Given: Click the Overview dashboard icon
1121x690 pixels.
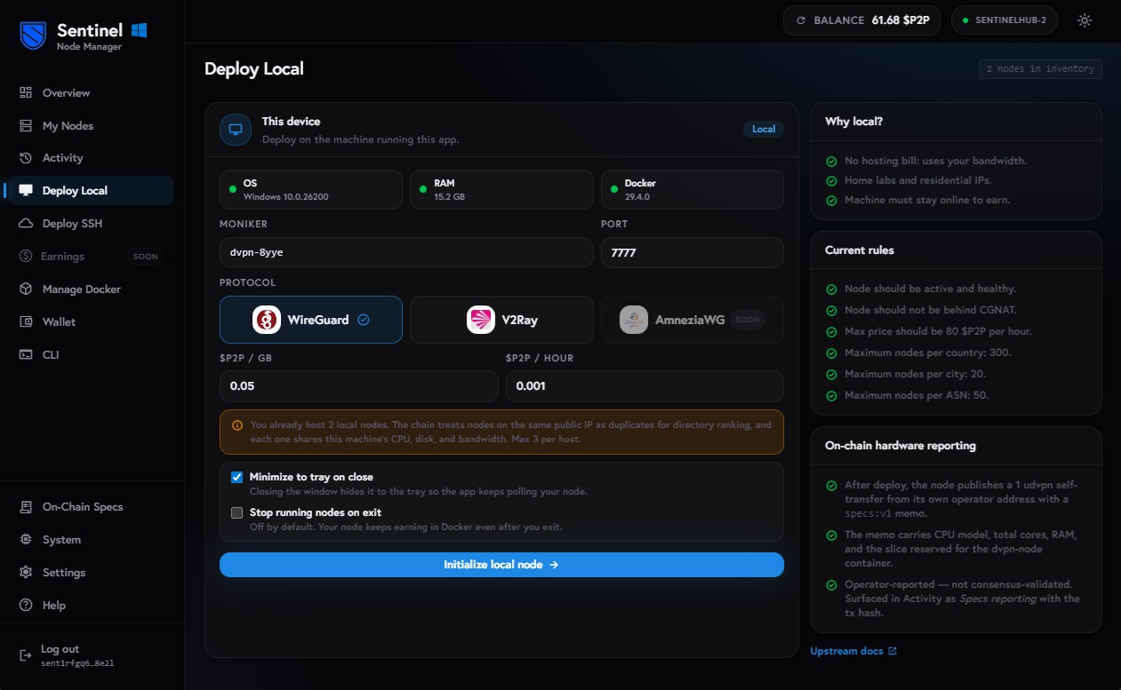Looking at the screenshot, I should pos(26,92).
